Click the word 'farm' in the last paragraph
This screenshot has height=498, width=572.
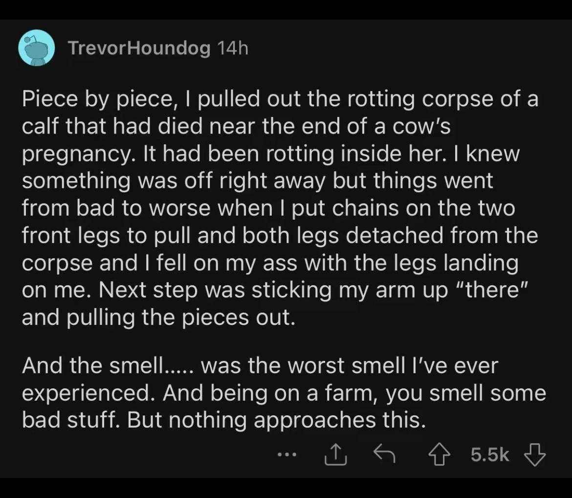(351, 393)
